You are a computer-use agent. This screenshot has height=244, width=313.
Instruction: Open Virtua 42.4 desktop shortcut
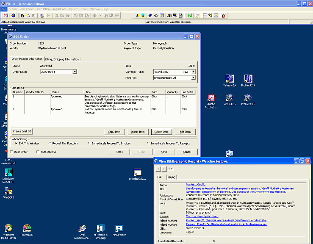coord(230,80)
